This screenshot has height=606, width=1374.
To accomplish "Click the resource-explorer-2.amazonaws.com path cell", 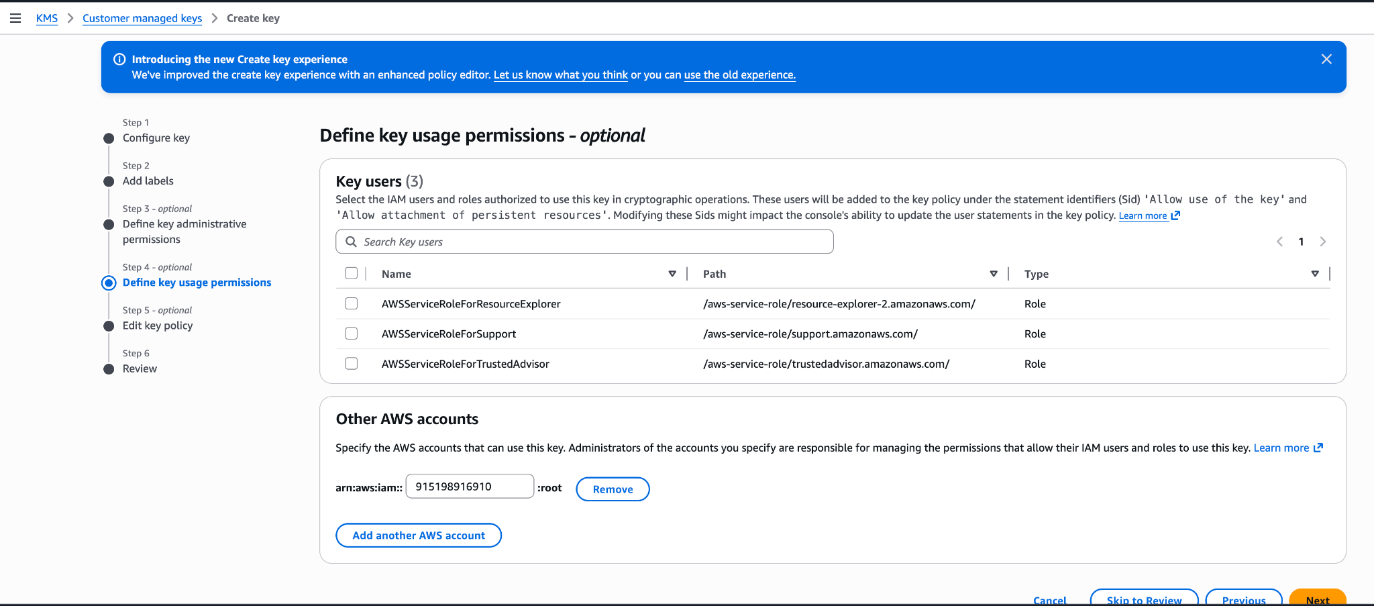I will pos(839,304).
